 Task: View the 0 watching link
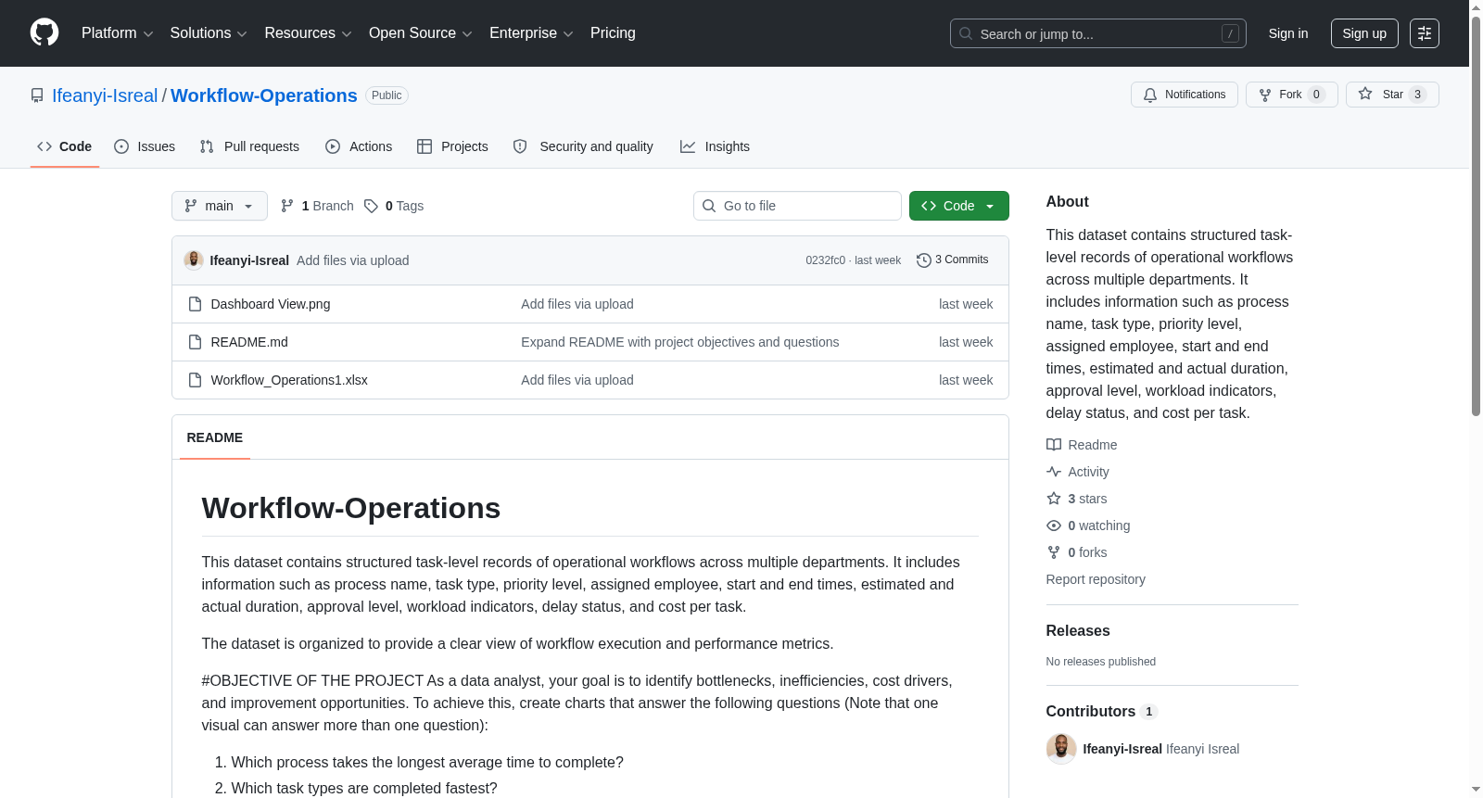click(x=1088, y=526)
